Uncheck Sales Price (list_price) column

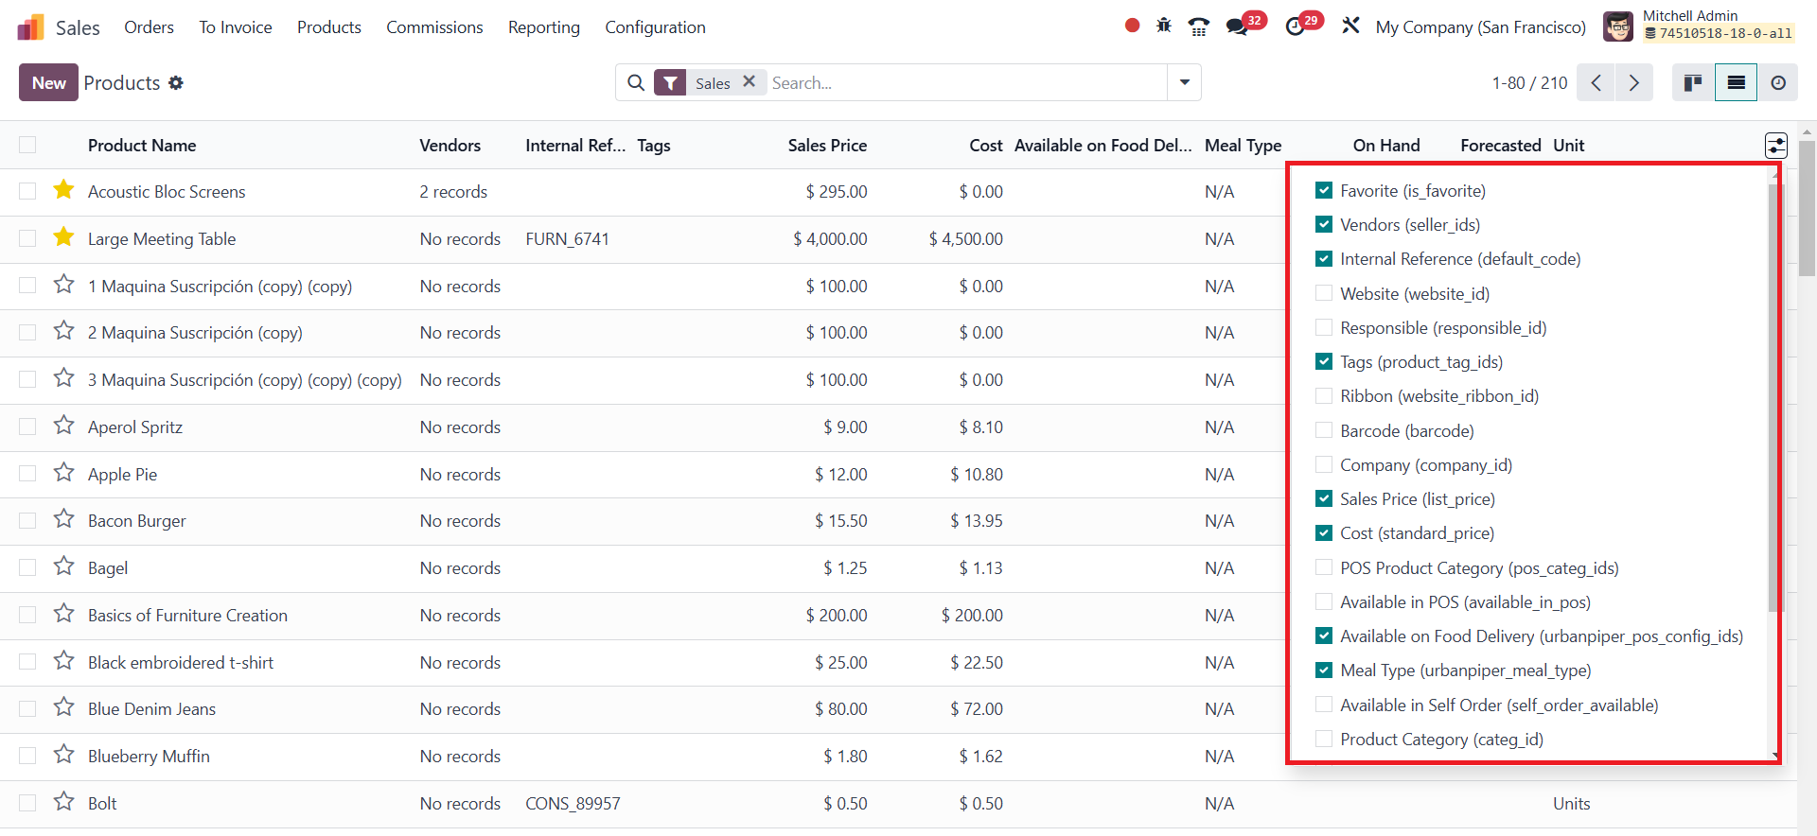coord(1324,499)
